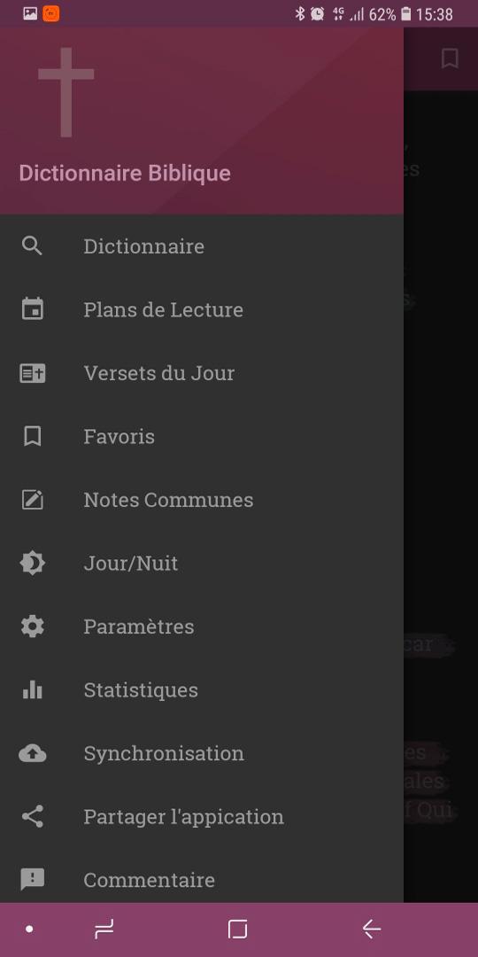478x957 pixels.
Task: Tap the share icon for Partager l'appication
Action: coord(33,817)
